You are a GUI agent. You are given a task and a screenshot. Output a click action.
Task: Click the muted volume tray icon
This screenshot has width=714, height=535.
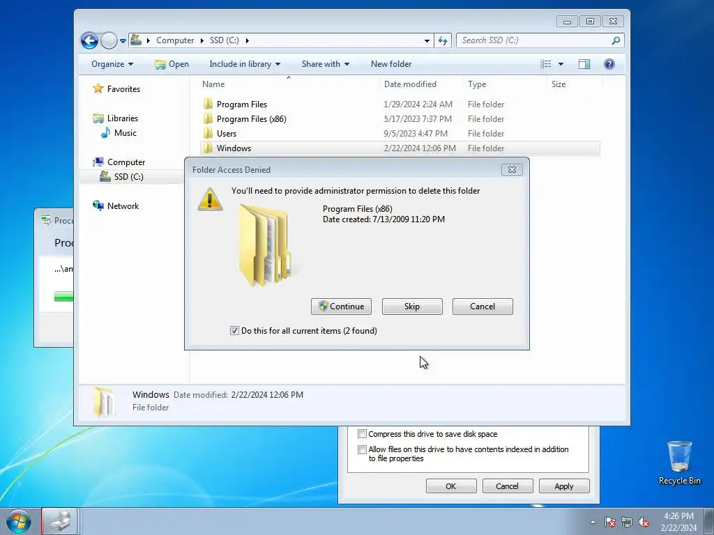pos(644,522)
